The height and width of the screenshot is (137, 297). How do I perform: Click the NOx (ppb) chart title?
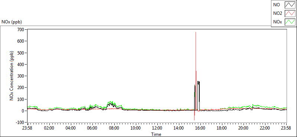[x=12, y=22]
